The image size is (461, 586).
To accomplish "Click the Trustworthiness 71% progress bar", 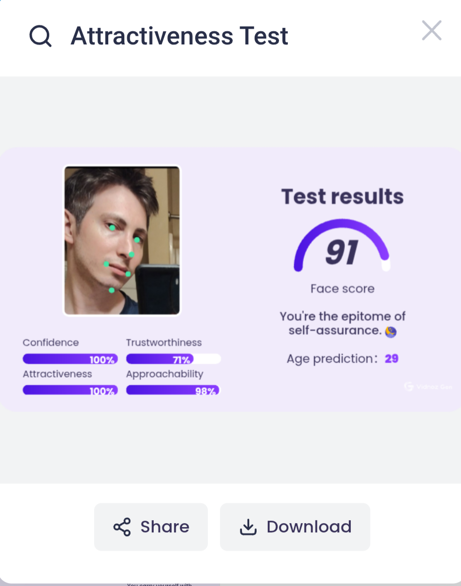I will (173, 359).
